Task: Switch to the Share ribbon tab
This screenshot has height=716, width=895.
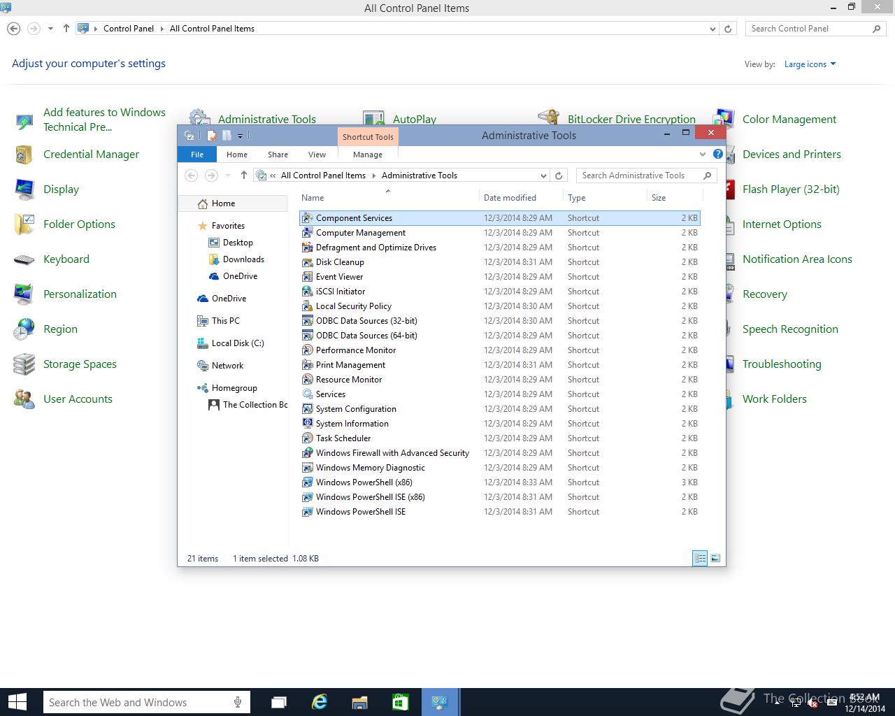Action: pos(278,155)
